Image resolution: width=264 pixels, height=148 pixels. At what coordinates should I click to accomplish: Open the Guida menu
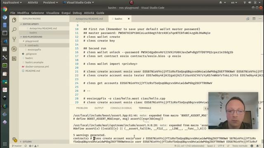coord(100,13)
